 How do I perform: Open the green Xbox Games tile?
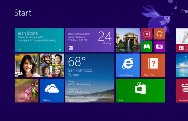146,46
